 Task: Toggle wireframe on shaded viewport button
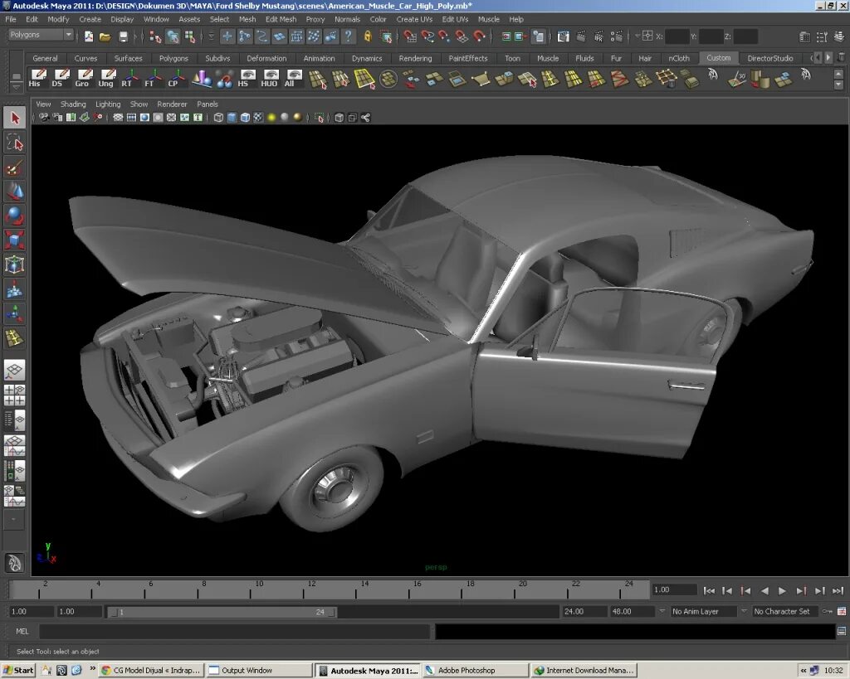(x=245, y=118)
